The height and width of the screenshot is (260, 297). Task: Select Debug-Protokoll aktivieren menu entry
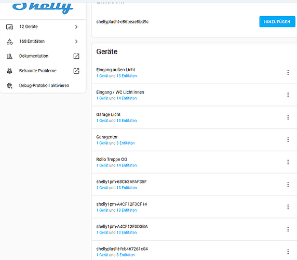pyautogui.click(x=43, y=85)
